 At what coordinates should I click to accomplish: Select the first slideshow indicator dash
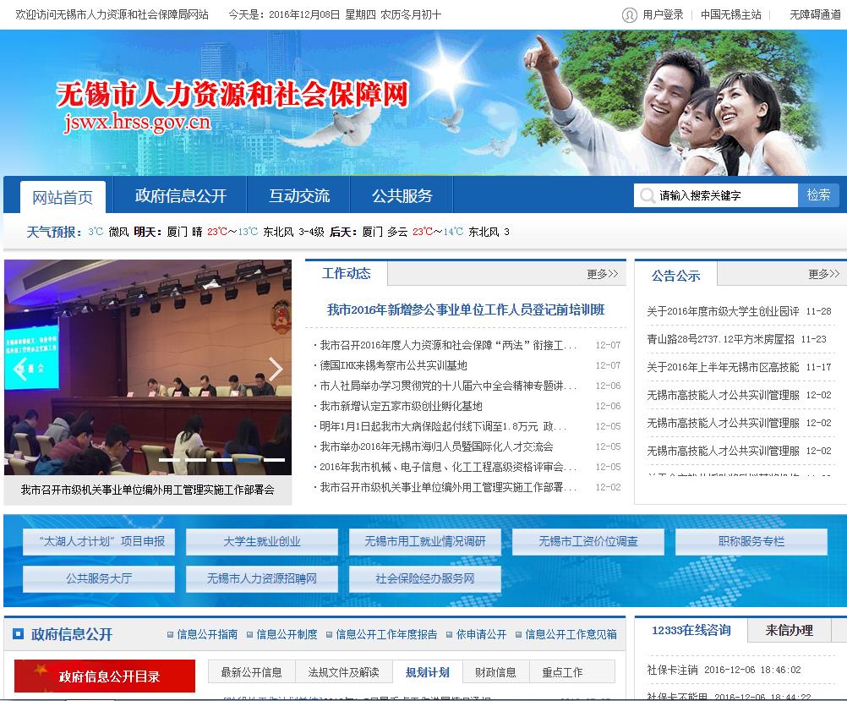169,459
